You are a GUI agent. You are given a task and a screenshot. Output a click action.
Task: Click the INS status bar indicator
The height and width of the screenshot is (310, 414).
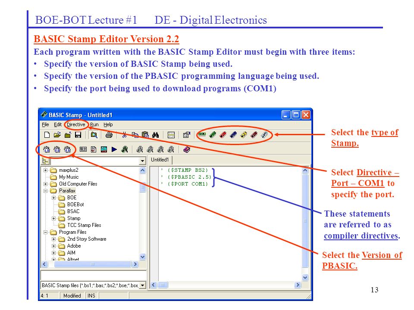coord(91,296)
